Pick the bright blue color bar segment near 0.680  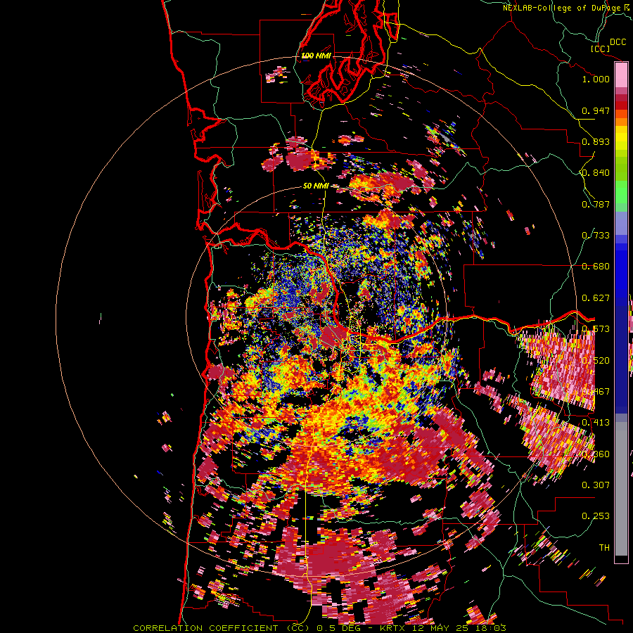point(621,269)
